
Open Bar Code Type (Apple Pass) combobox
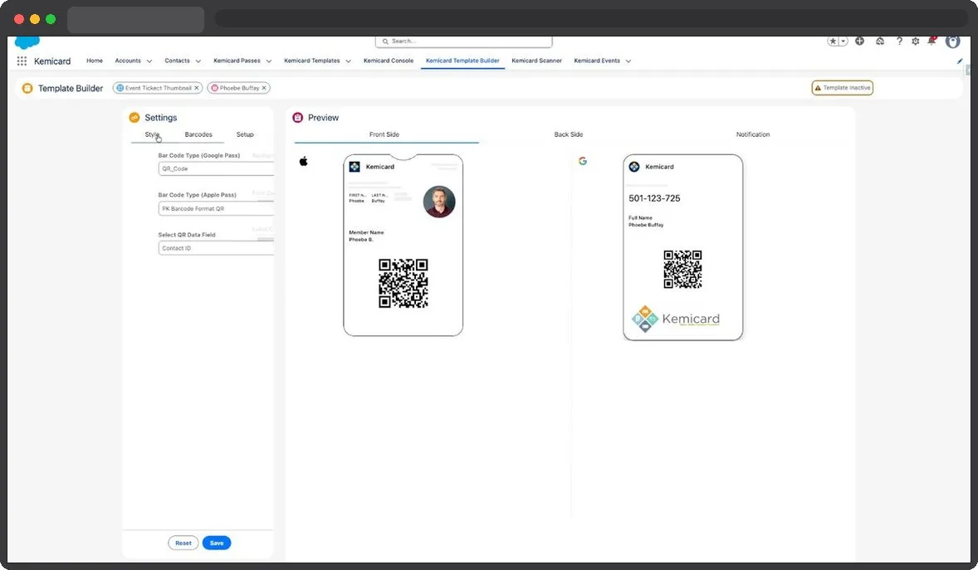pyautogui.click(x=216, y=208)
